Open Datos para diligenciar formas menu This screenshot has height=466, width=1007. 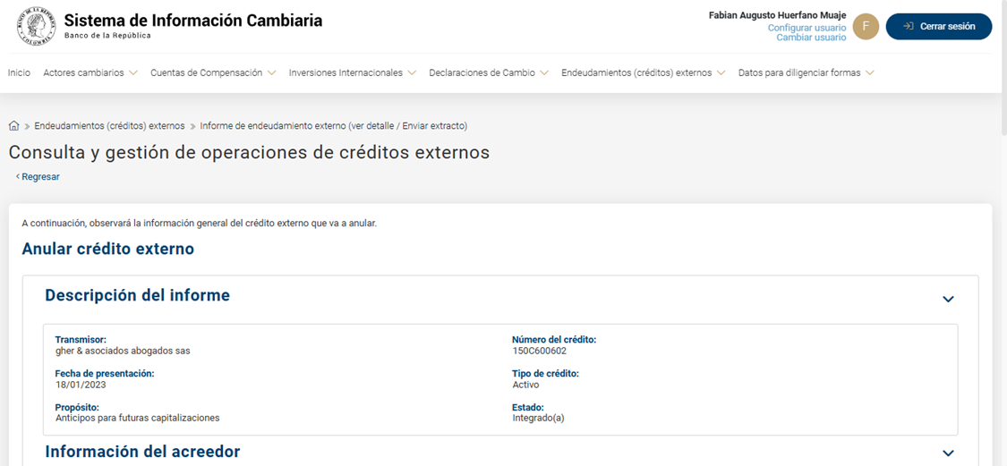pyautogui.click(x=806, y=73)
